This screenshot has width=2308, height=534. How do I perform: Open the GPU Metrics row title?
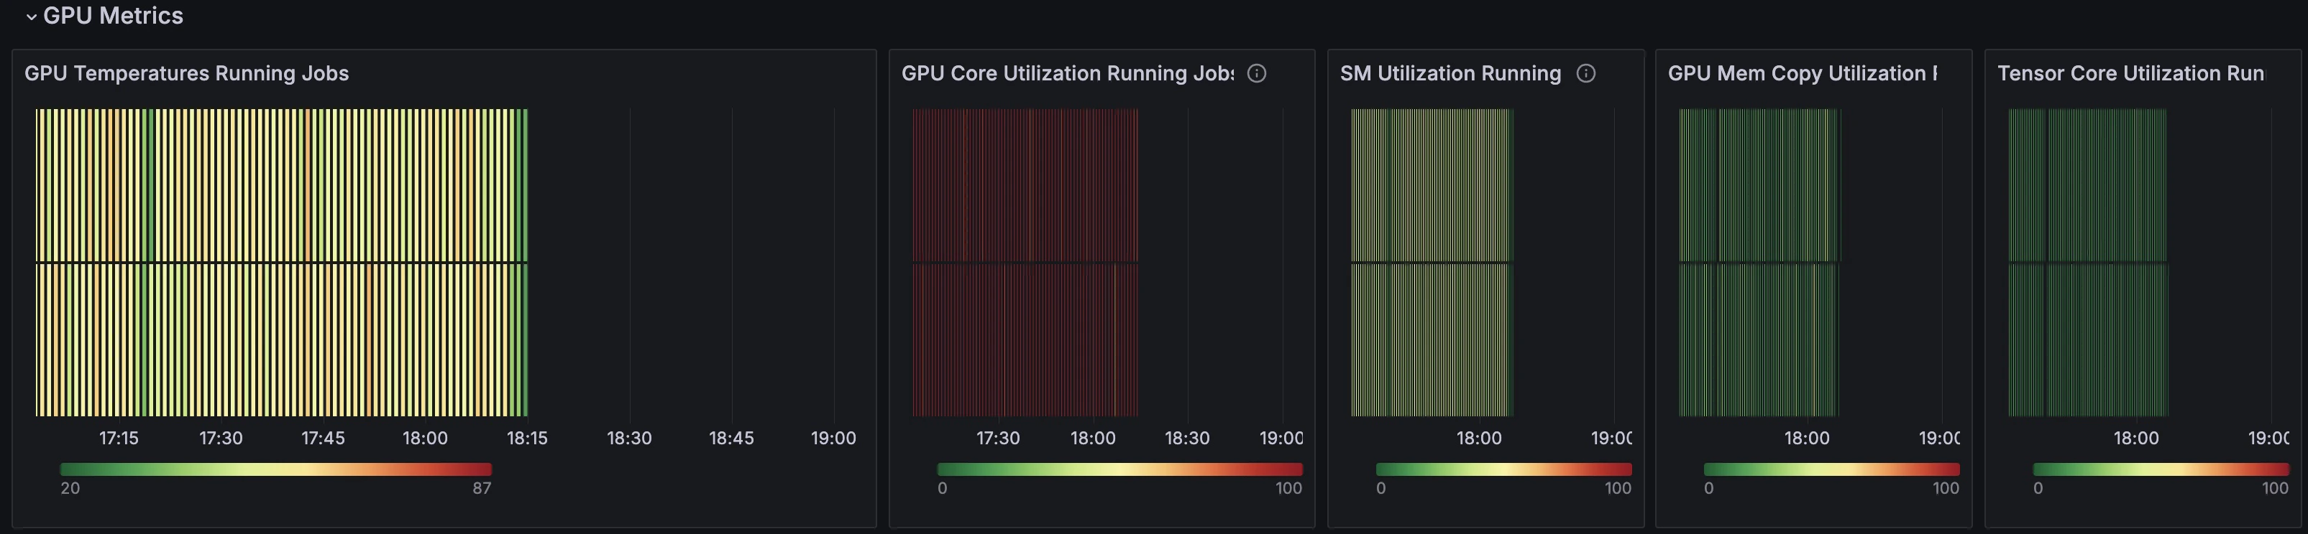click(113, 16)
